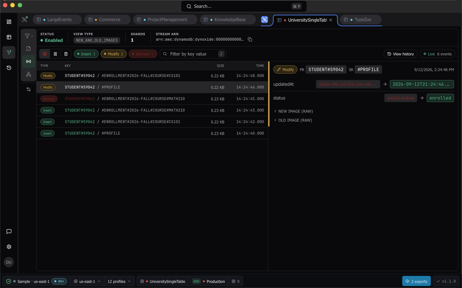Screen dimensions: 462x288
Task: Open the 12 profiles dropdown
Action: pos(119,281)
